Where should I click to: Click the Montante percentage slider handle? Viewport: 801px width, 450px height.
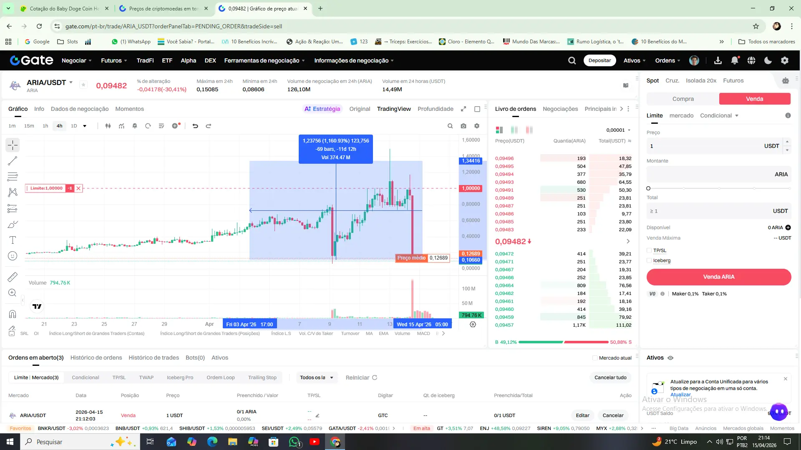click(x=648, y=188)
